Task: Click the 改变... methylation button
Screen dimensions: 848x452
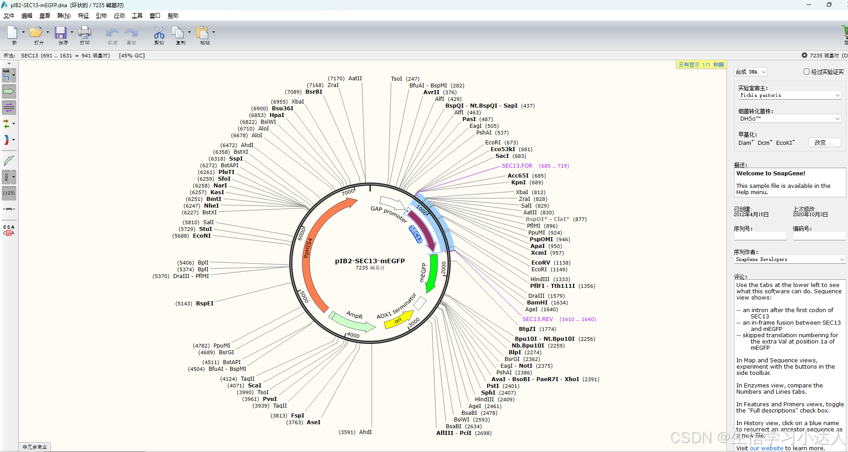Action: (825, 143)
